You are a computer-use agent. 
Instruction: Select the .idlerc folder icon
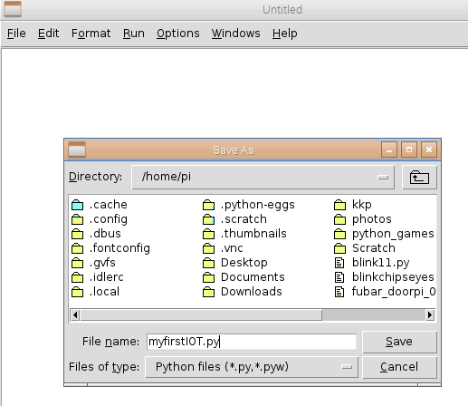point(78,277)
